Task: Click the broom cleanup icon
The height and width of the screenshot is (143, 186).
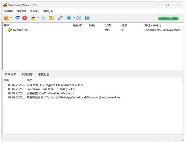Action: click(33, 18)
